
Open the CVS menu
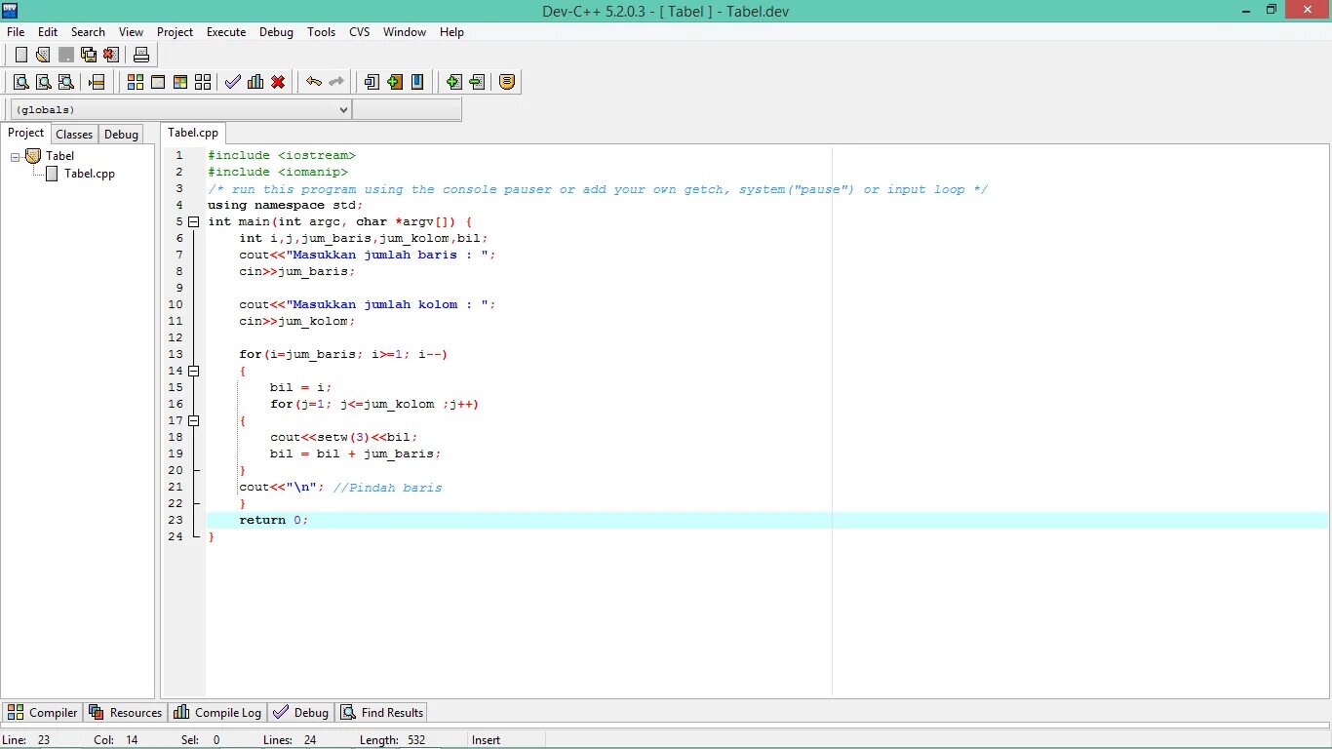(x=360, y=32)
